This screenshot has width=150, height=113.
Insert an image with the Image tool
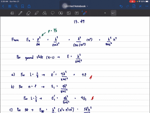coord(69,13)
